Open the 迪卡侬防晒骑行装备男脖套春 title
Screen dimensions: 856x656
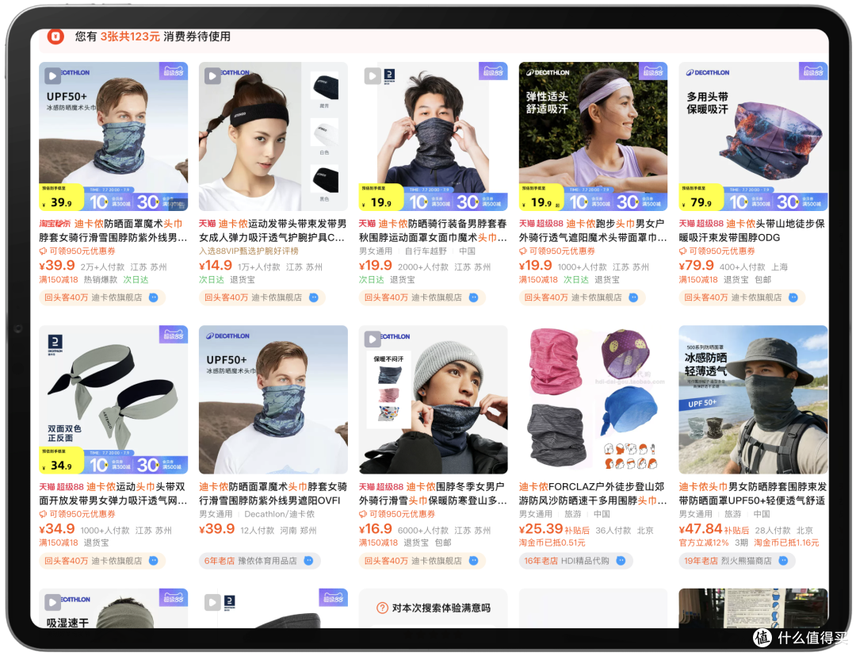[x=433, y=231]
